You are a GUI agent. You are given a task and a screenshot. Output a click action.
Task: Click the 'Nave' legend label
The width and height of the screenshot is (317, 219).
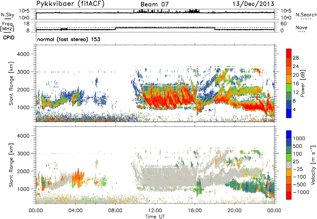pos(301,27)
